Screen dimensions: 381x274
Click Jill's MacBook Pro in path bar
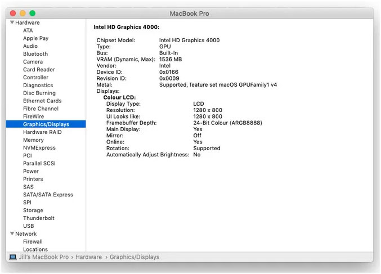pyautogui.click(x=44, y=257)
